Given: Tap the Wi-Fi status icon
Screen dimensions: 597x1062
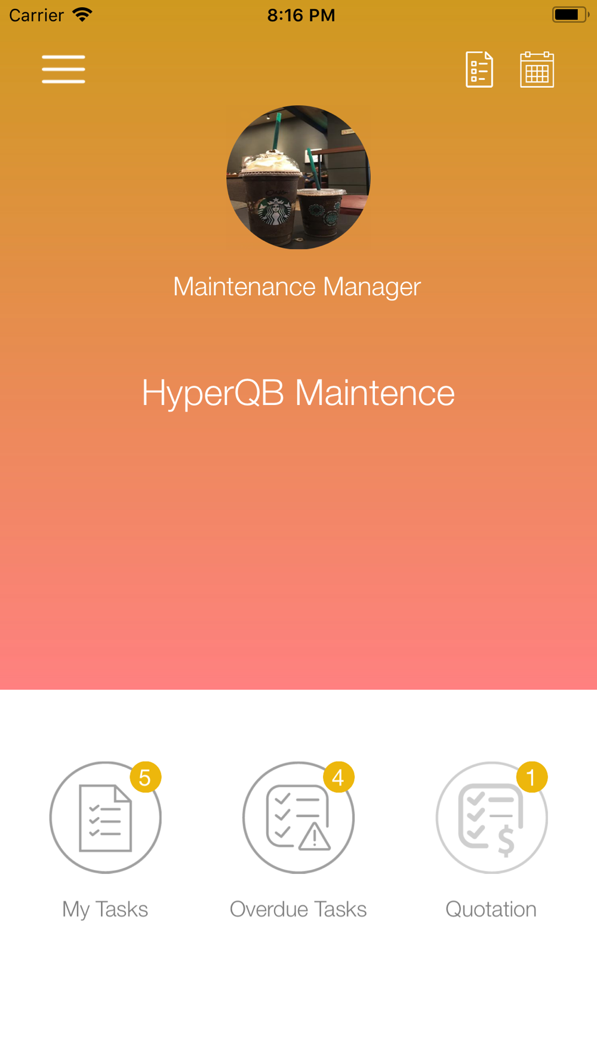Looking at the screenshot, I should click(82, 14).
